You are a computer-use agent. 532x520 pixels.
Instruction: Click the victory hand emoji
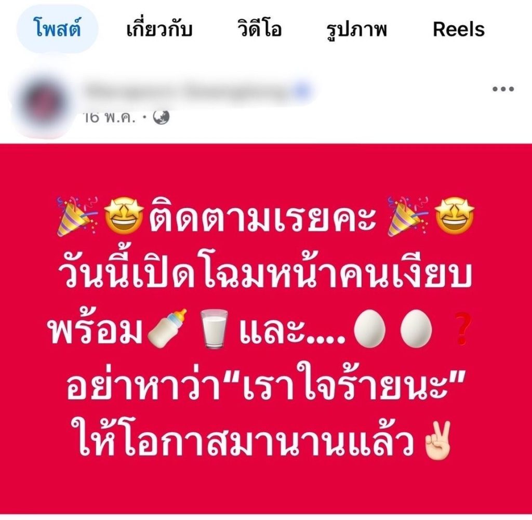point(439,439)
